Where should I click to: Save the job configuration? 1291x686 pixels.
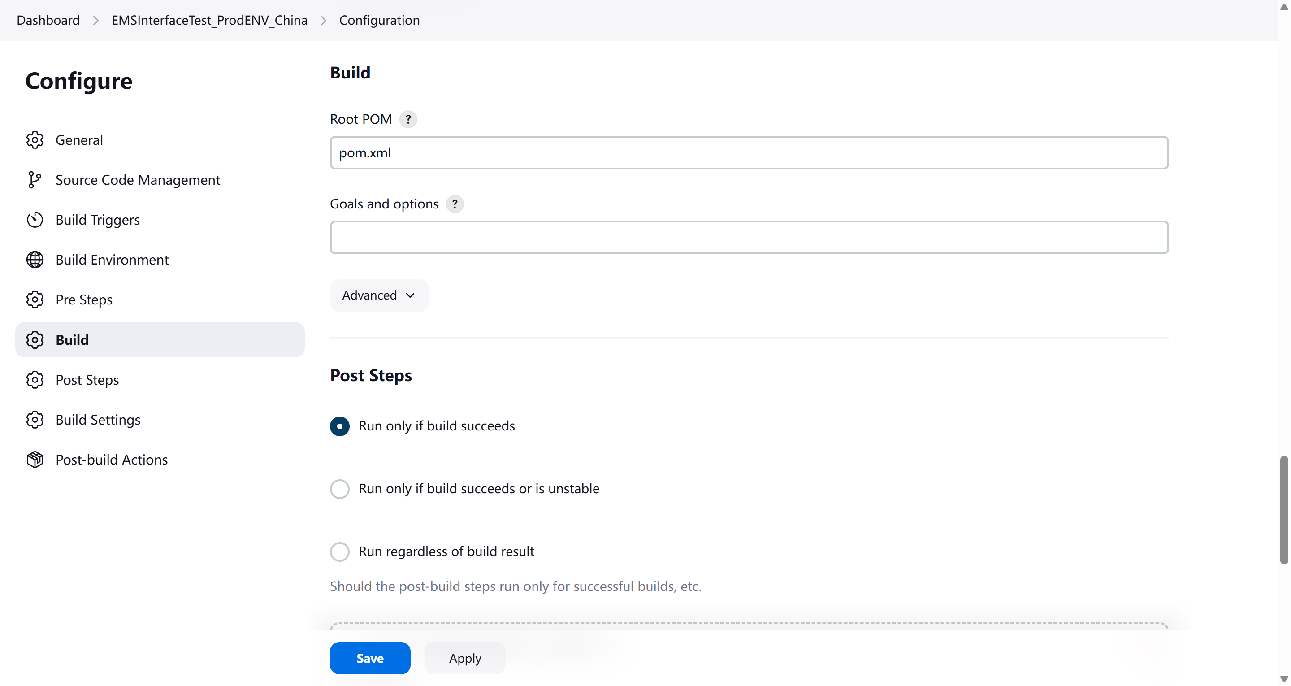pos(369,658)
